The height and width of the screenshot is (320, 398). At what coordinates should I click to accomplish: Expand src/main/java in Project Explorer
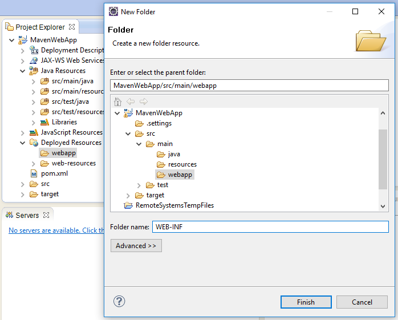click(x=34, y=82)
